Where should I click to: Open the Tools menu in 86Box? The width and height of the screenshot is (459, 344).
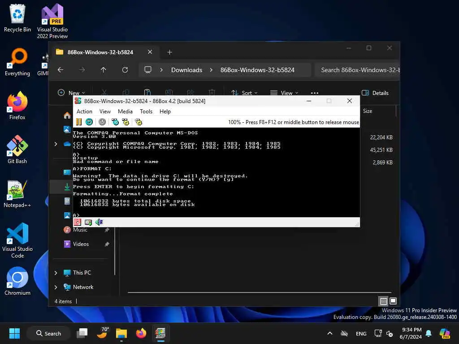click(146, 112)
